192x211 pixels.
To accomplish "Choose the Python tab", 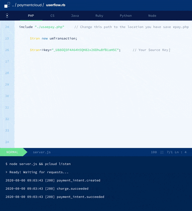I will click(126, 16).
